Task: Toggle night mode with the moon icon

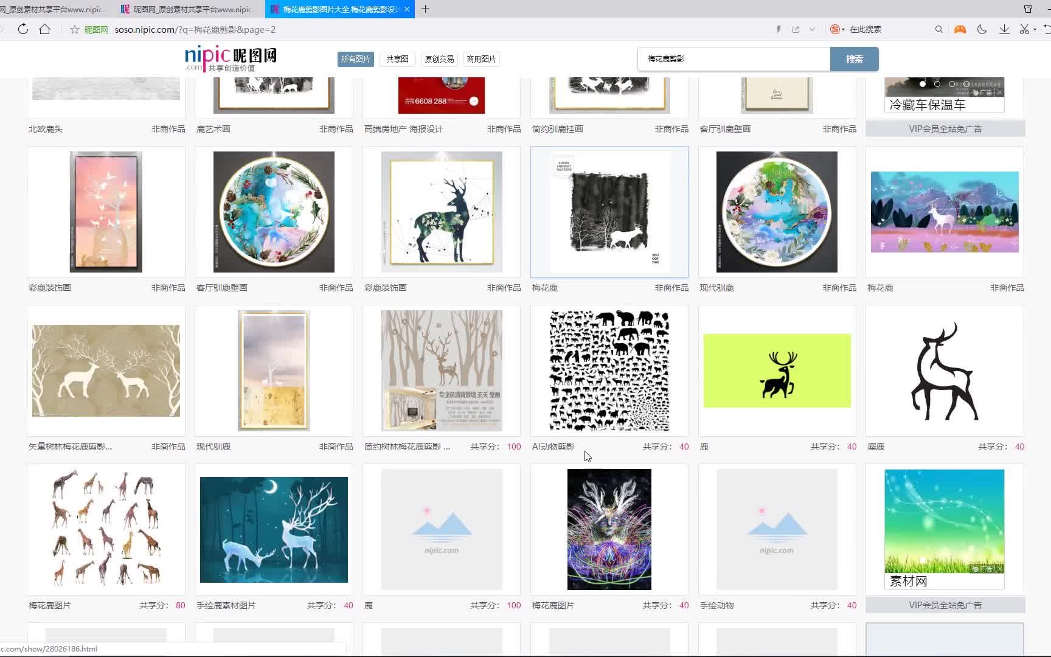Action: point(982,29)
